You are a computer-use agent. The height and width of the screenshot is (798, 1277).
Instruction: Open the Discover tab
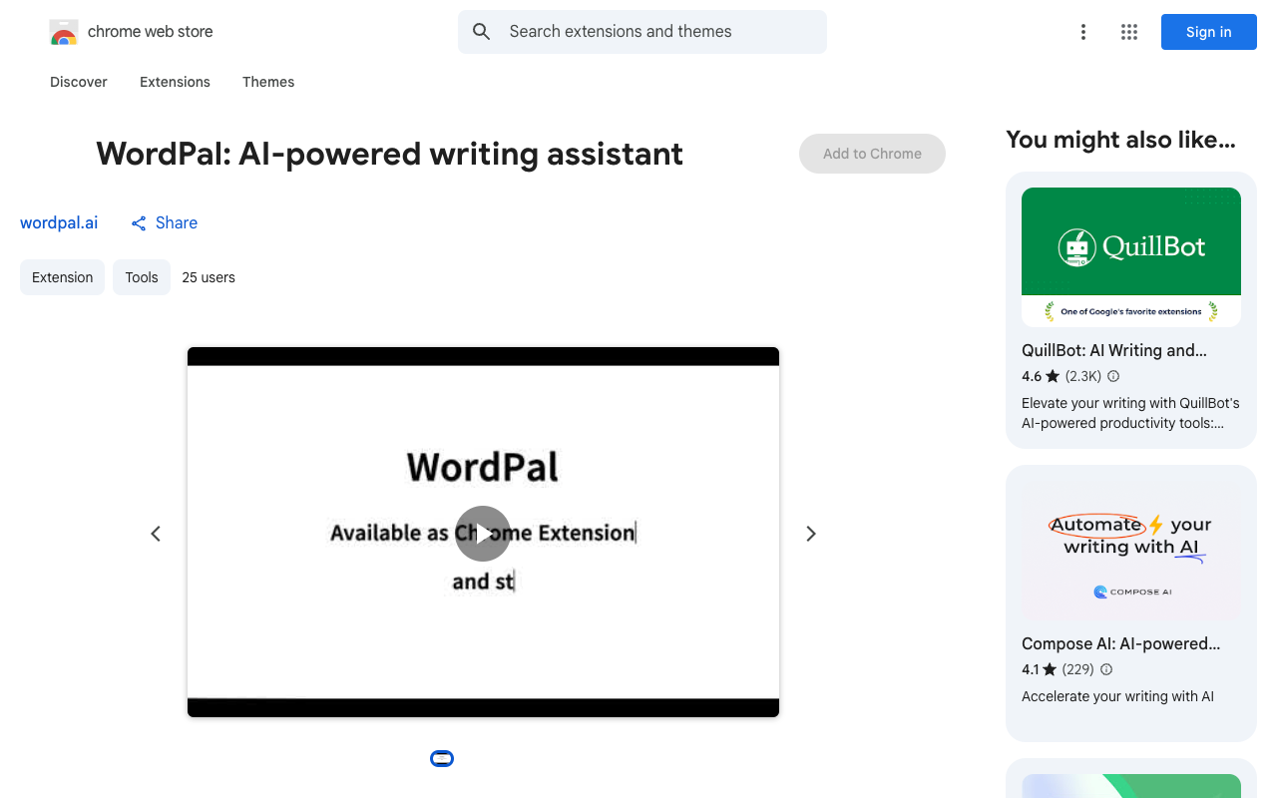[x=79, y=82]
